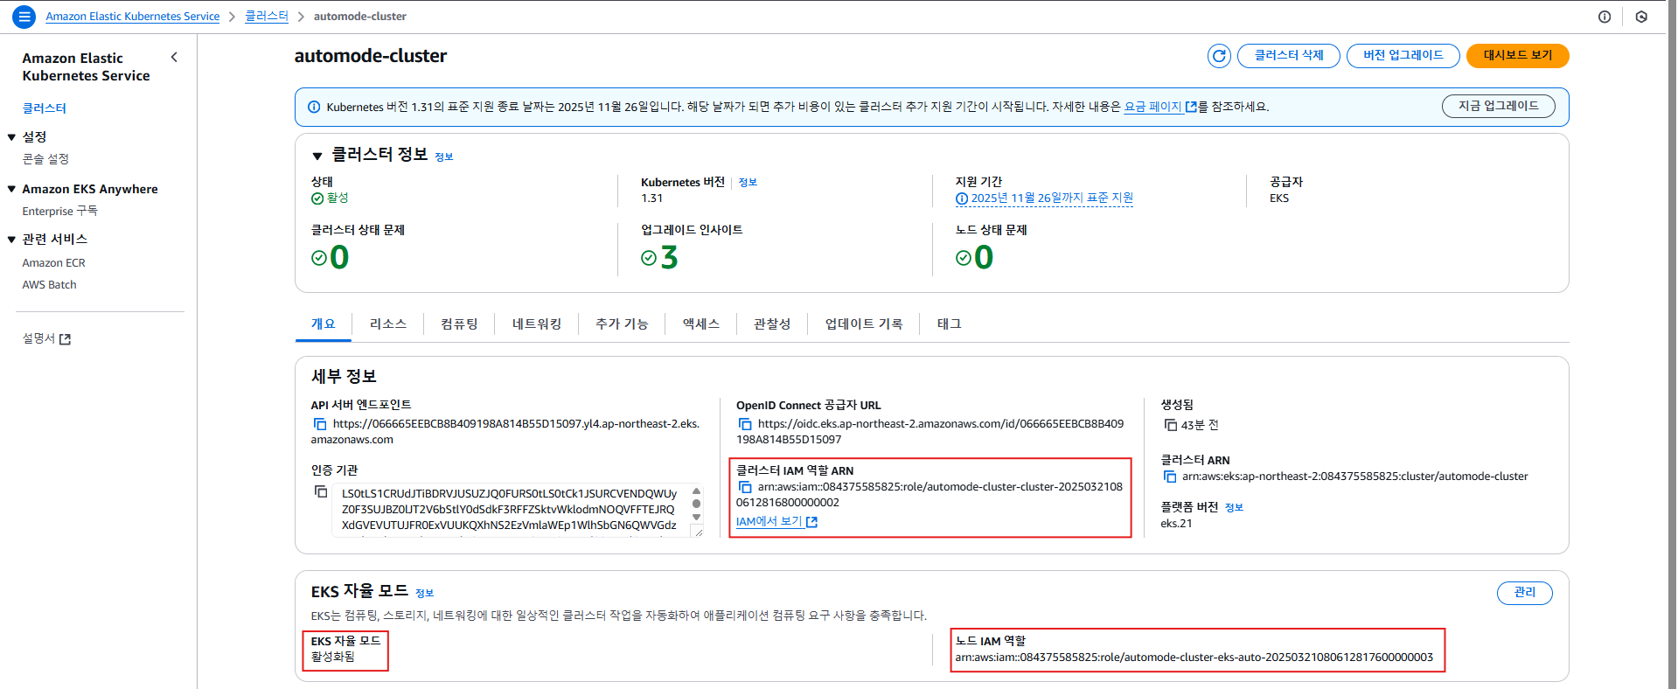Collapse the 관련 서비스 sidebar group
This screenshot has height=689, width=1678.
(11, 240)
